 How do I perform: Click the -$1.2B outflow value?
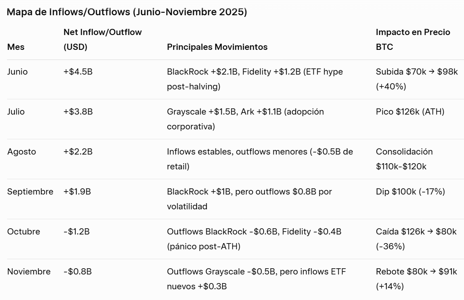(x=76, y=232)
